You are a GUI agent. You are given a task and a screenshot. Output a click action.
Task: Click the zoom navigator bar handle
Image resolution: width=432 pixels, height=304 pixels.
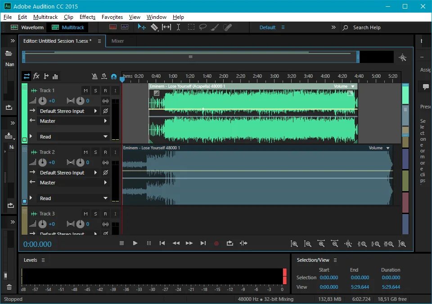[x=190, y=57]
